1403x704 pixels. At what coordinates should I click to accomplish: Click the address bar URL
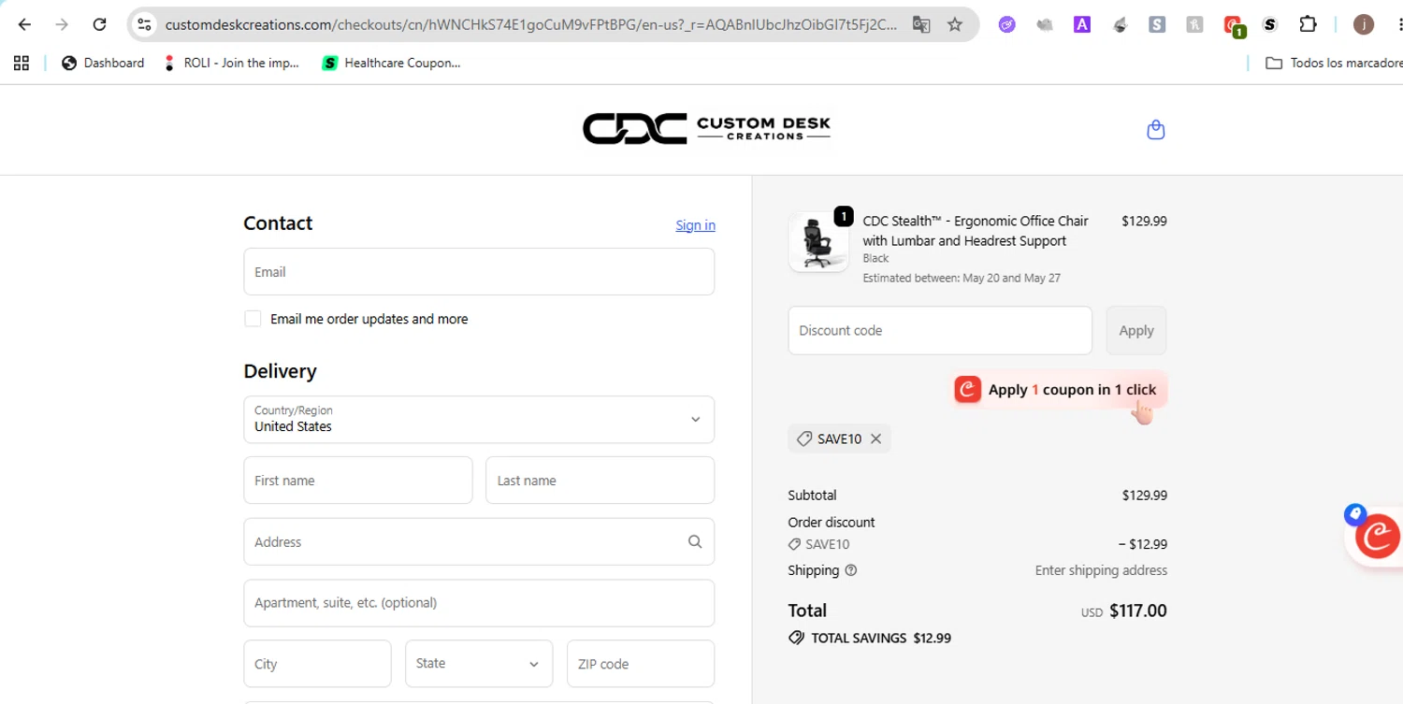coord(530,24)
